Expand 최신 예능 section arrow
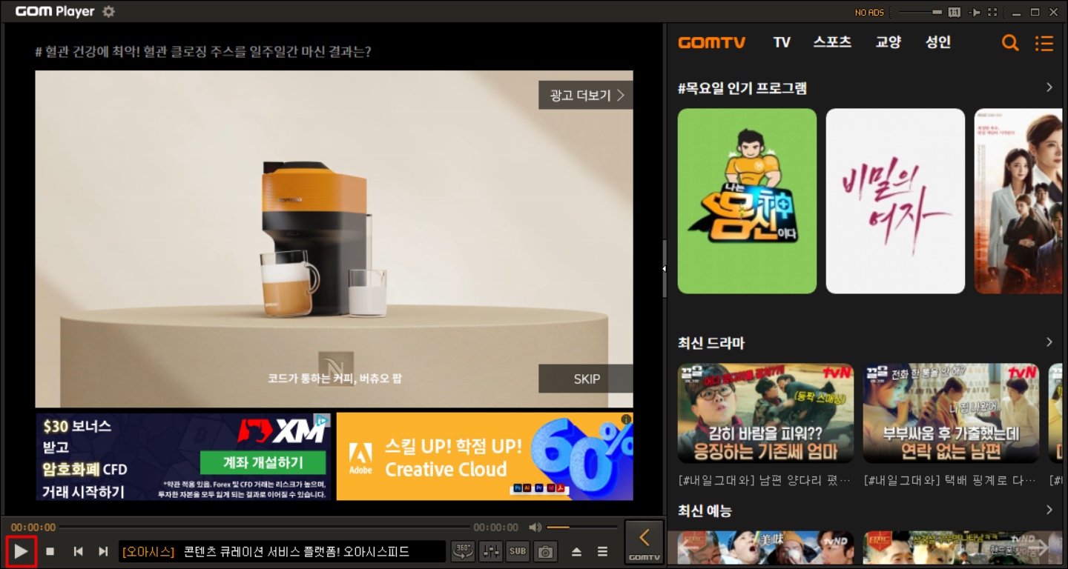Image resolution: width=1068 pixels, height=569 pixels. coord(1049,510)
